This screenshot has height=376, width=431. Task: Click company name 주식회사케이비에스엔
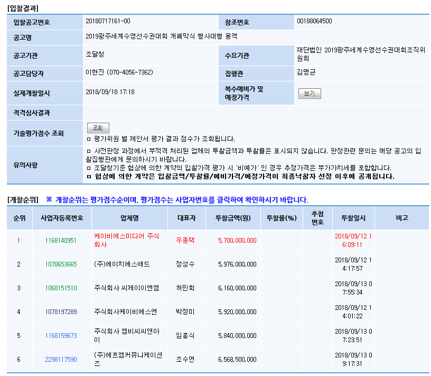pos(126,312)
